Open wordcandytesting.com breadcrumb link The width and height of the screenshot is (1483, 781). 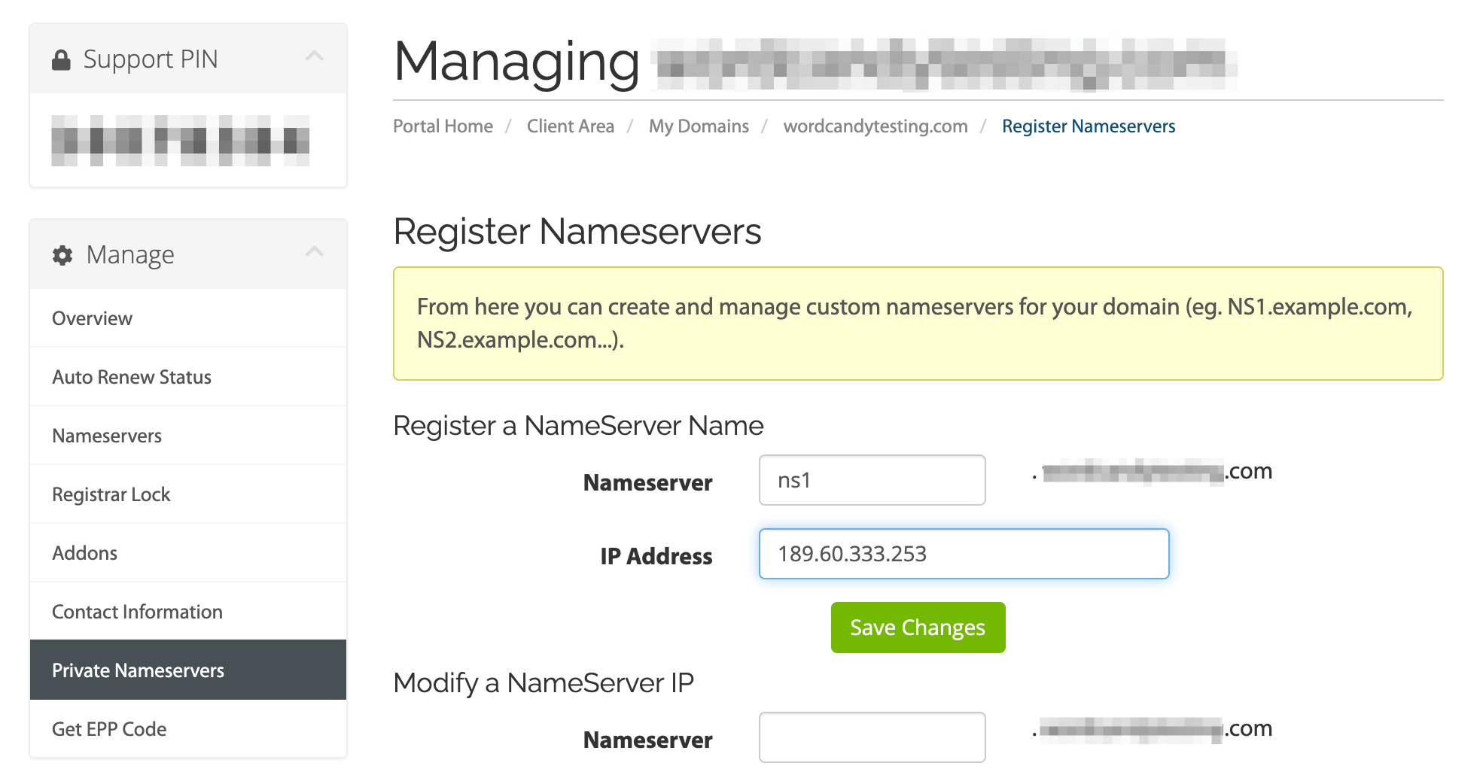click(x=875, y=126)
